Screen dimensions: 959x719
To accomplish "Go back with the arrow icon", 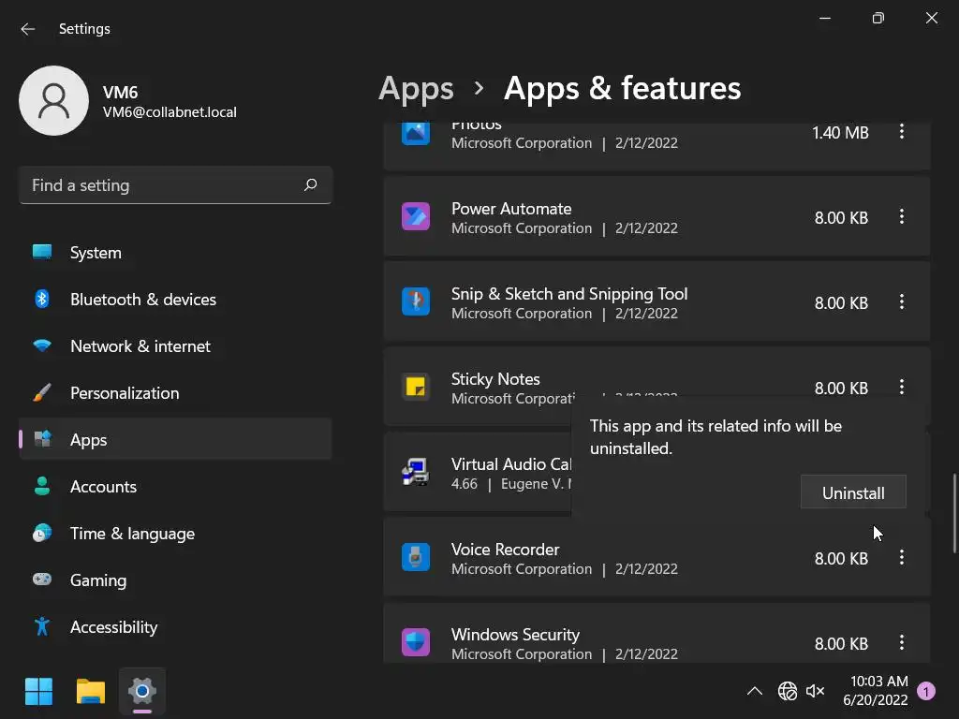I will click(x=28, y=29).
